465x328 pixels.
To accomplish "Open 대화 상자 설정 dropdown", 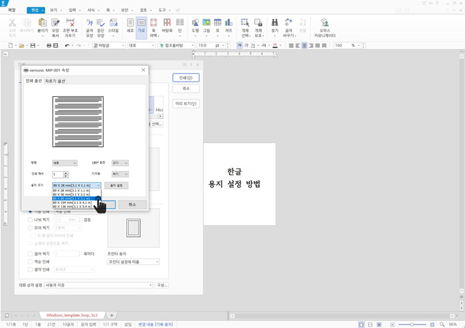I will click(98, 285).
